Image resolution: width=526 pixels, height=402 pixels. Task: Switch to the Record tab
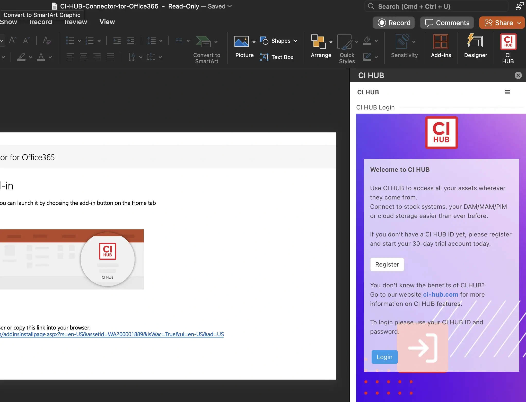(x=41, y=22)
